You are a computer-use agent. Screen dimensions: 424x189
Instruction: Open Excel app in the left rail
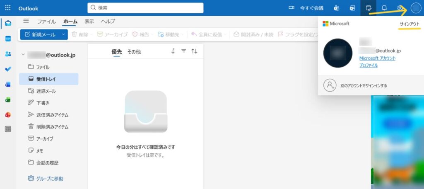coord(8,99)
